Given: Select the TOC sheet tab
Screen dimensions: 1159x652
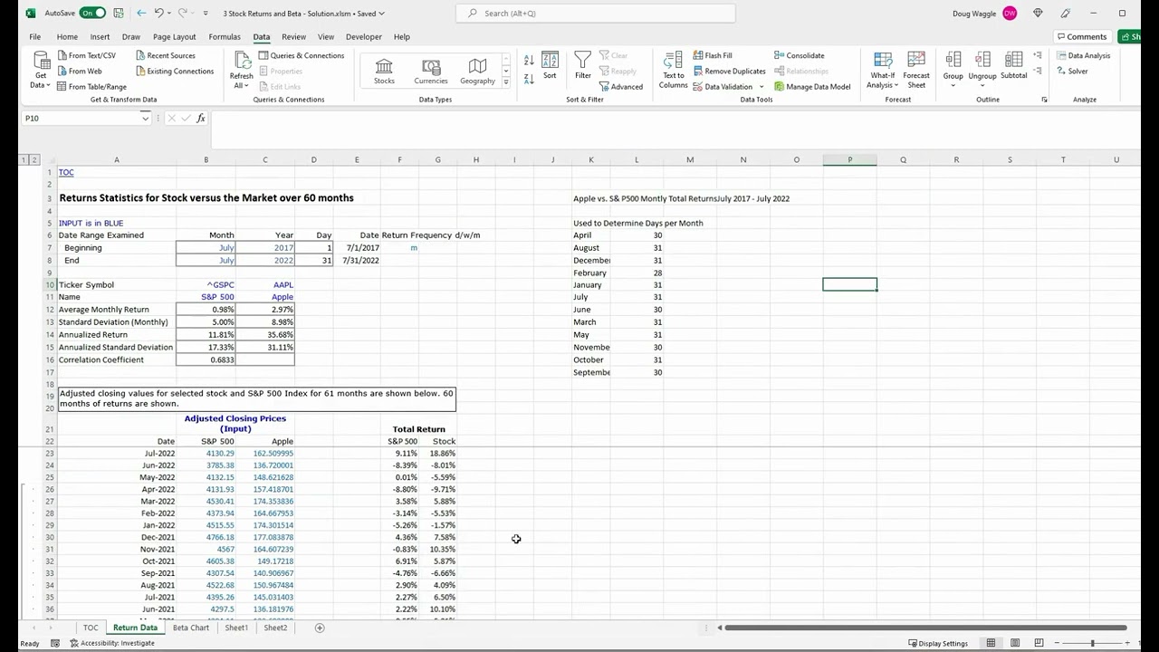Looking at the screenshot, I should click(91, 628).
